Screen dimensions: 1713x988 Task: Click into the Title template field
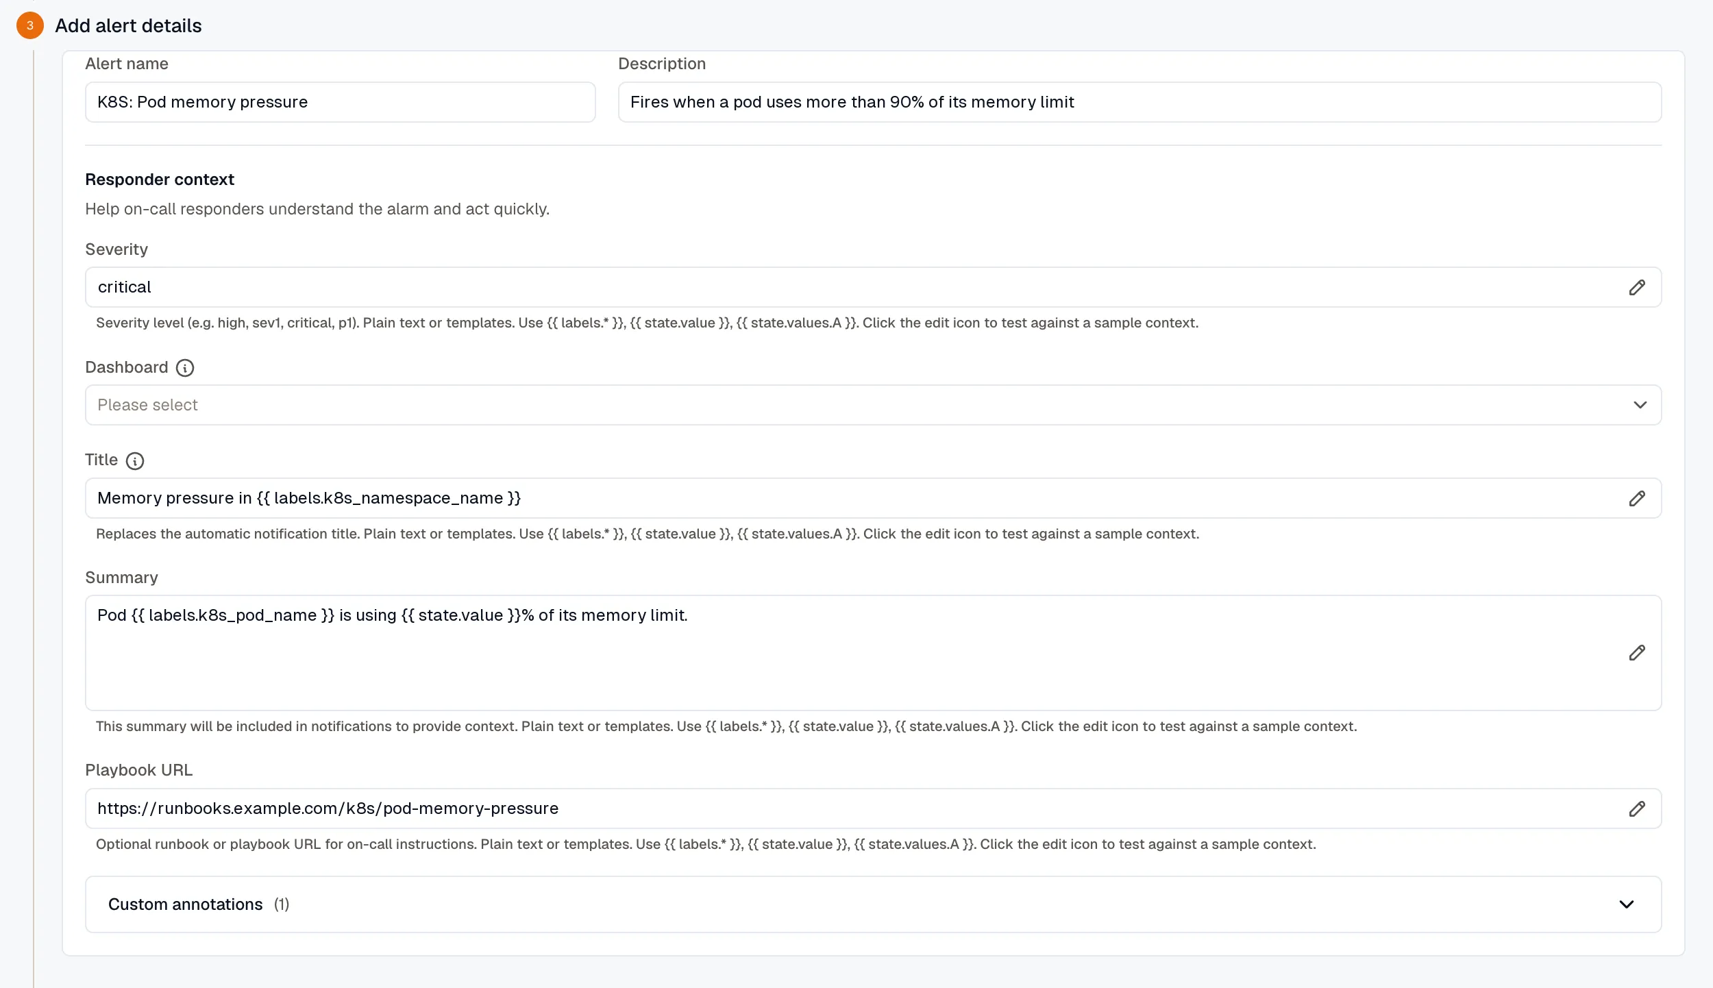coord(873,498)
